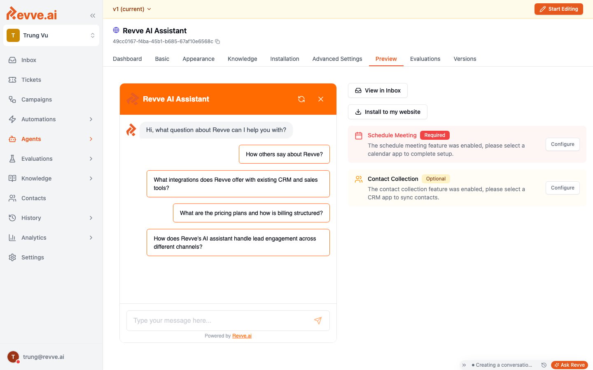Click the Contact Collection people icon
593x370 pixels.
(359, 179)
